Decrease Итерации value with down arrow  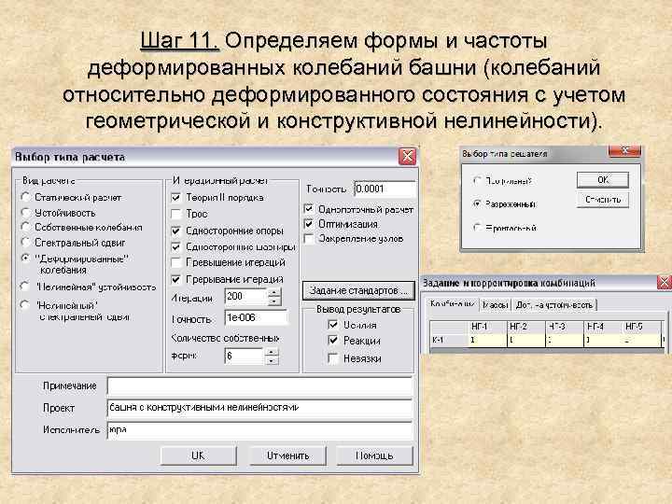(273, 301)
